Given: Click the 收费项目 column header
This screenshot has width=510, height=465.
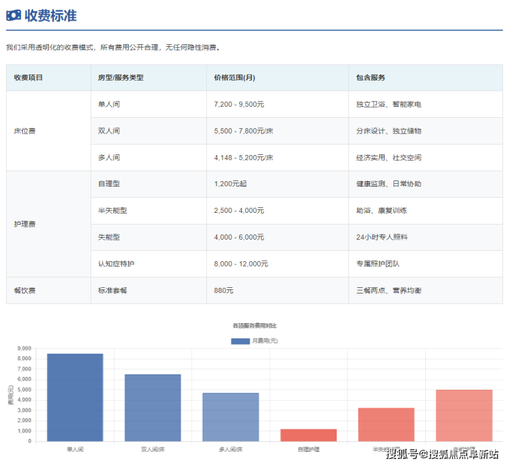Looking at the screenshot, I should tap(28, 78).
